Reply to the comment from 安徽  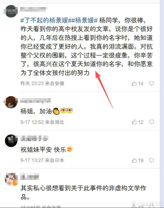tap(151, 83)
